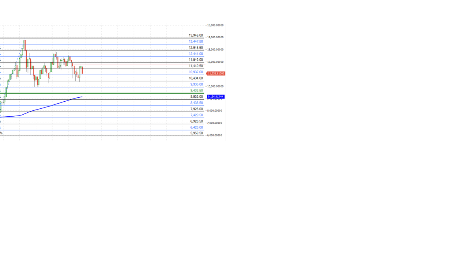Click the 5,959.50 level label
Image resolution: width=473 pixels, height=266 pixels.
tap(197, 133)
